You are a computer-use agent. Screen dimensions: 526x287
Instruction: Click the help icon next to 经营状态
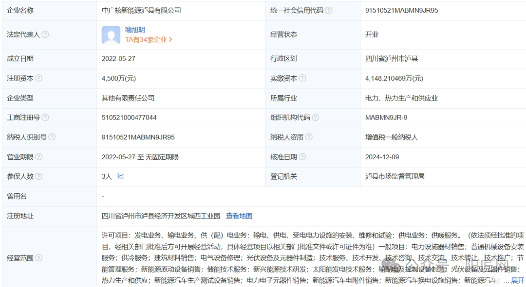tap(303, 34)
